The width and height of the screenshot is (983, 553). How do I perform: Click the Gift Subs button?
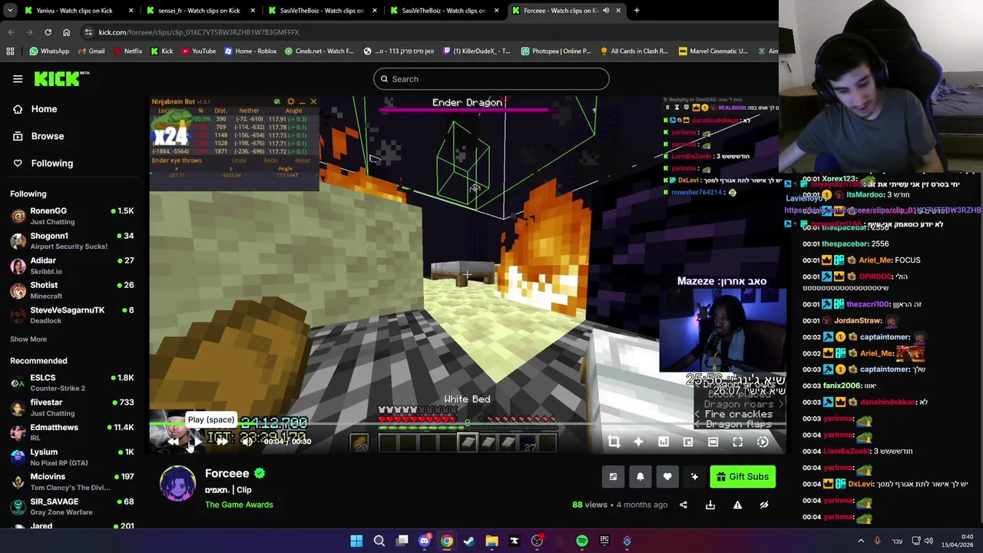[743, 477]
